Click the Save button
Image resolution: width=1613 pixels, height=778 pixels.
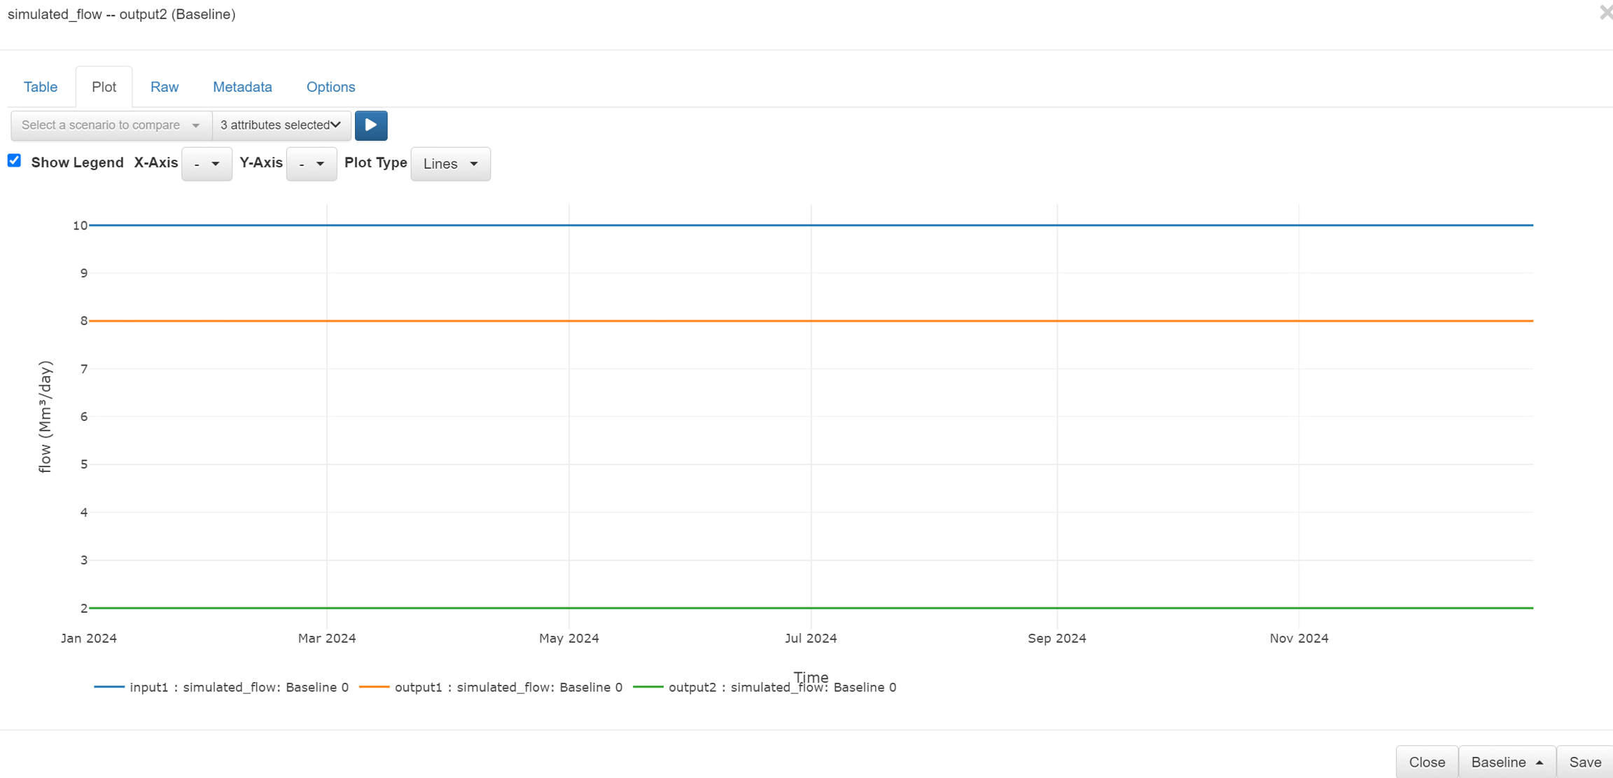click(x=1584, y=762)
